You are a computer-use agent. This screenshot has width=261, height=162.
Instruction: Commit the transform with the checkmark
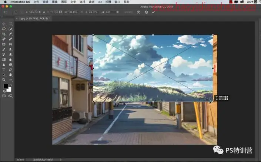click(x=153, y=12)
